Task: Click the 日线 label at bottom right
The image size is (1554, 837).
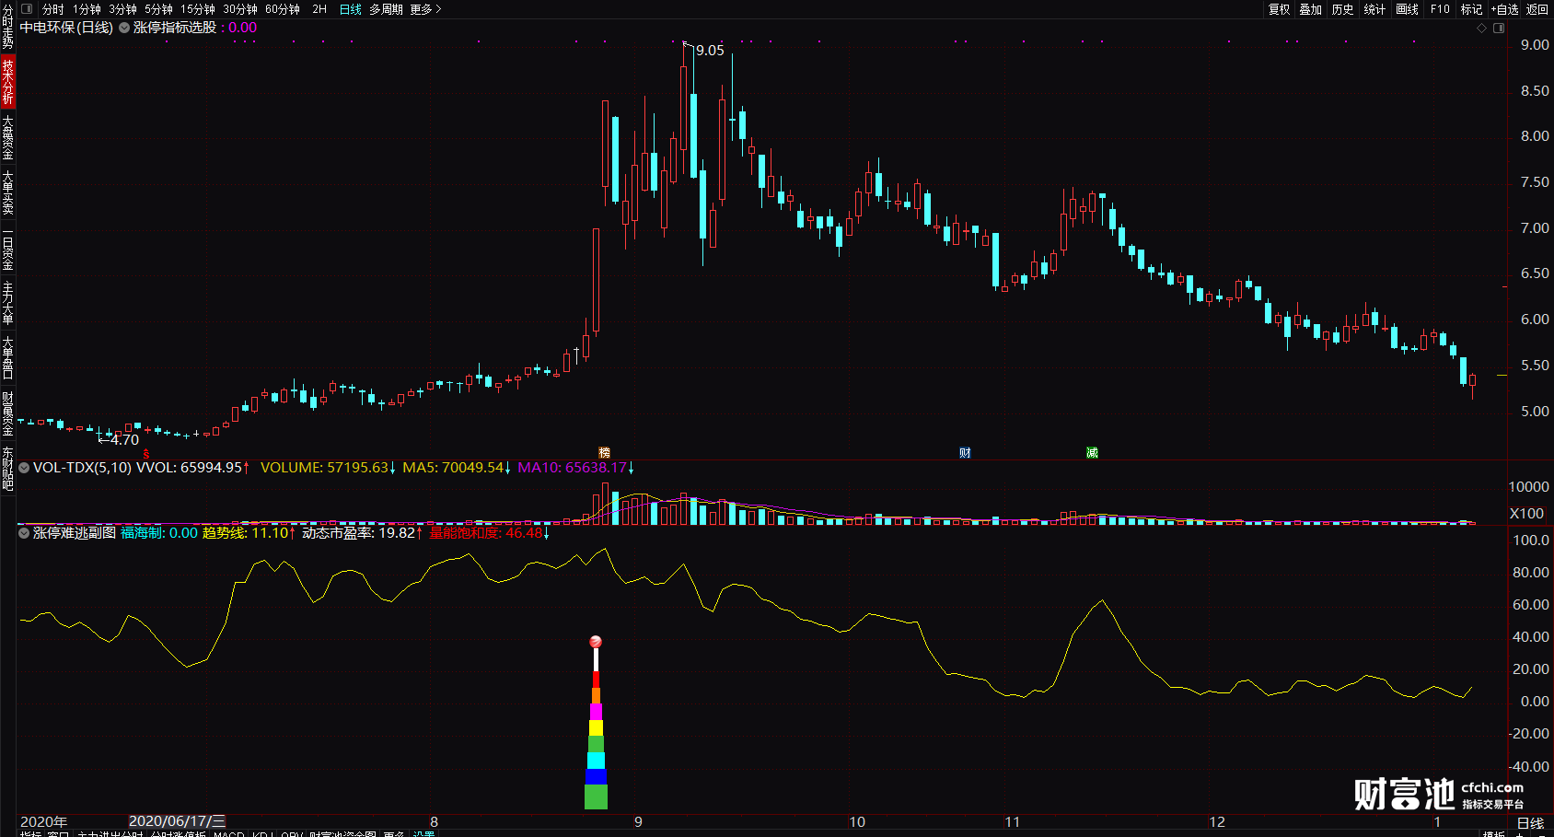Action: point(1530,823)
